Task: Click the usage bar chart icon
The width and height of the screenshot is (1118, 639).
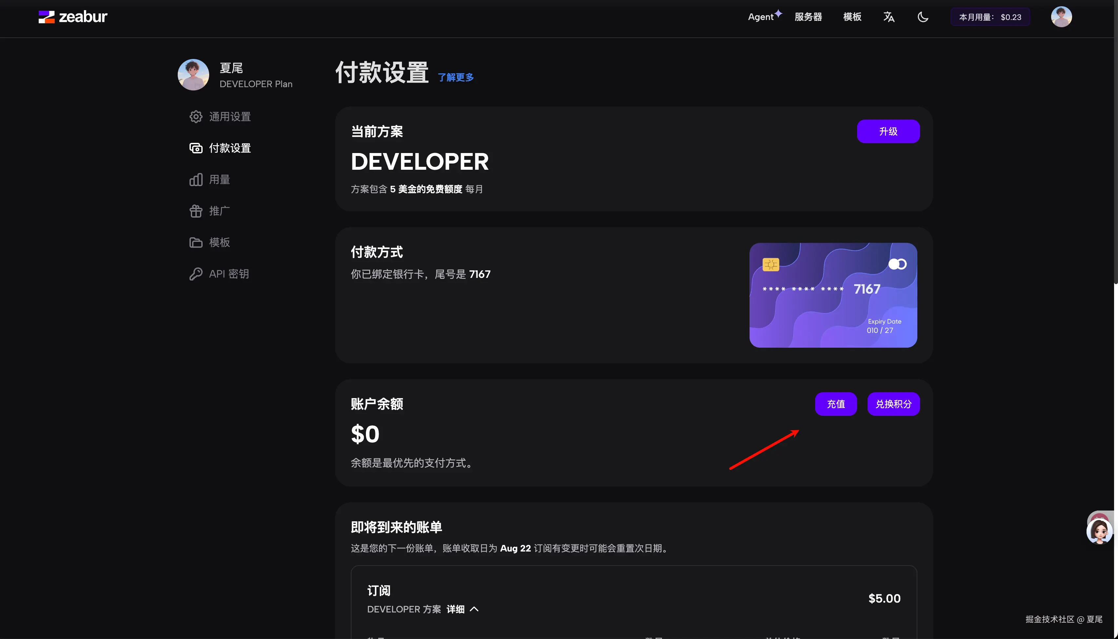Action: [x=196, y=180]
